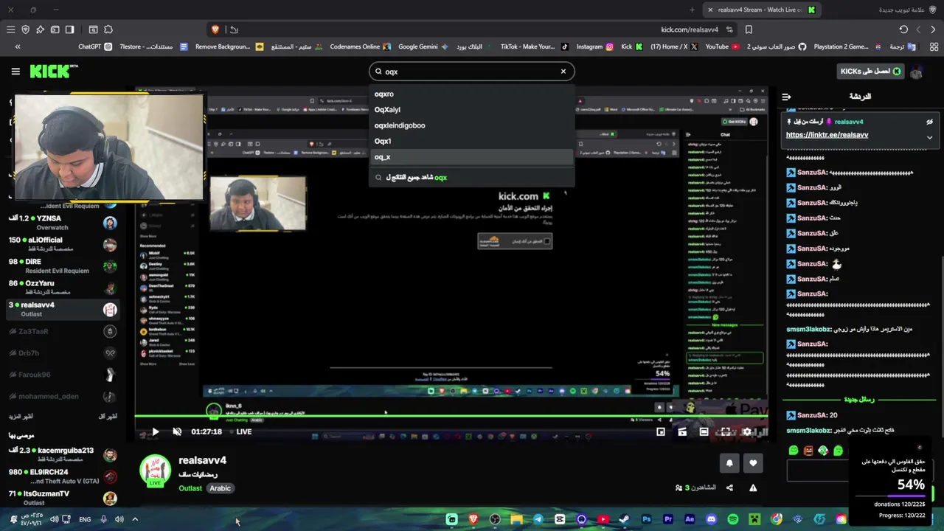944x531 pixels.
Task: Clear the oqx search text
Action: pos(563,72)
